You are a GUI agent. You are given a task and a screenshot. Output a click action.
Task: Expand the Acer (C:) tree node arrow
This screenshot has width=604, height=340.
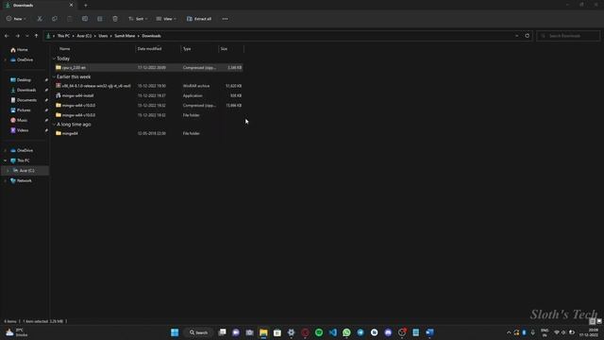[8, 170]
